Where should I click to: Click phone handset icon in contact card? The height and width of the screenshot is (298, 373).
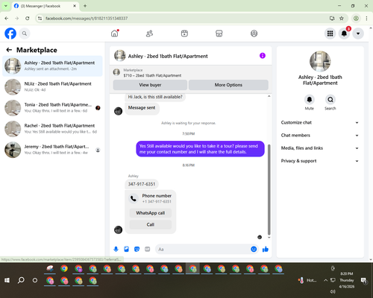(x=134, y=198)
